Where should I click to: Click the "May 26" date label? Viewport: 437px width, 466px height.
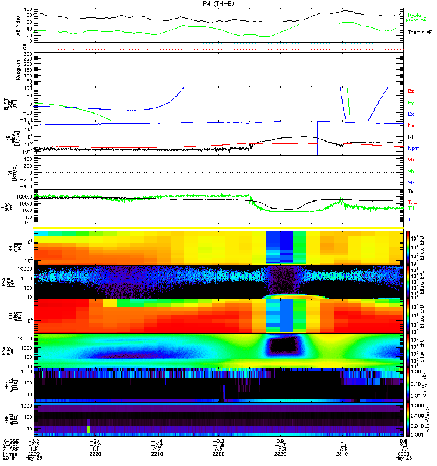click(x=403, y=458)
